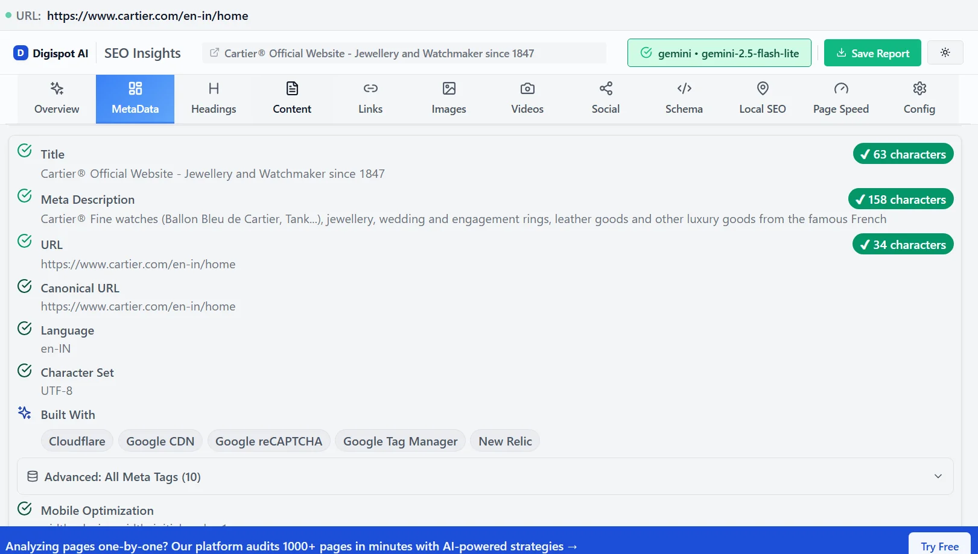
Task: Toggle the light/dark theme sun icon
Action: tap(945, 52)
